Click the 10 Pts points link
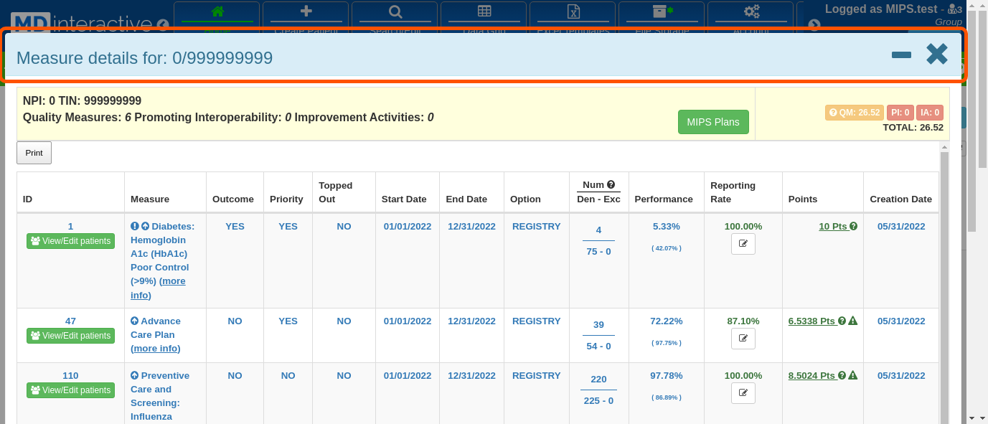Screen dimensions: 988x424 pyautogui.click(x=833, y=227)
